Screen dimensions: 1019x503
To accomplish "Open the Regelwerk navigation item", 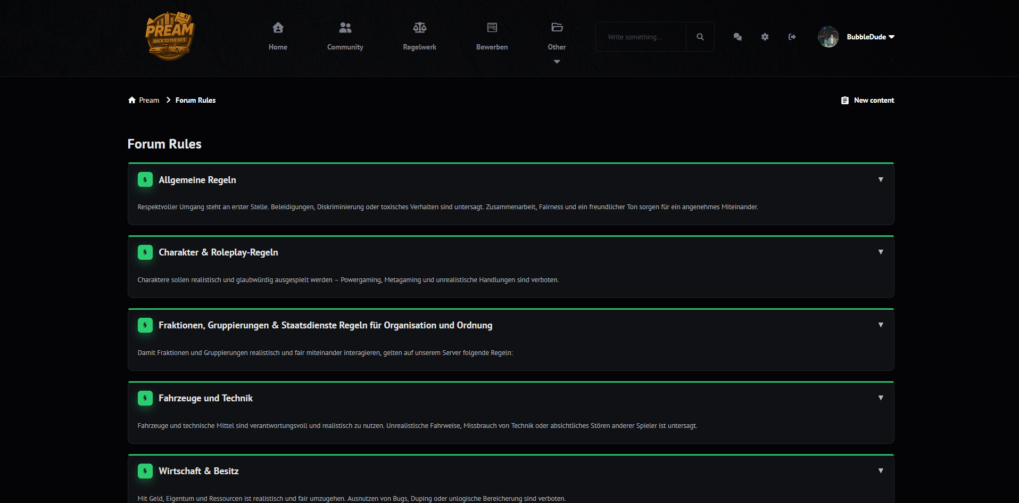I will pos(419,36).
